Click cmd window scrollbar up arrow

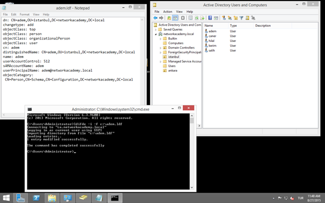(x=192, y=116)
